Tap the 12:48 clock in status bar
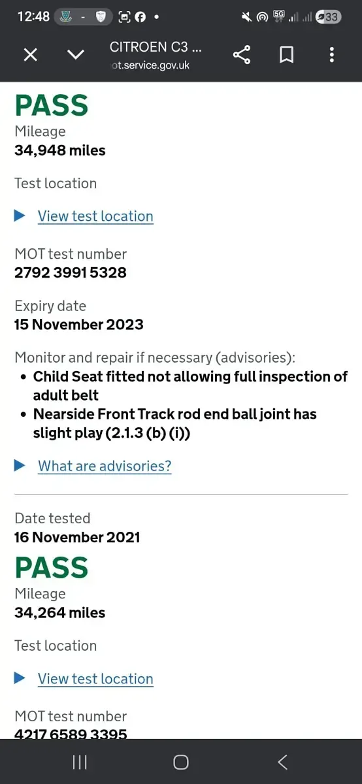362x784 pixels. [33, 17]
